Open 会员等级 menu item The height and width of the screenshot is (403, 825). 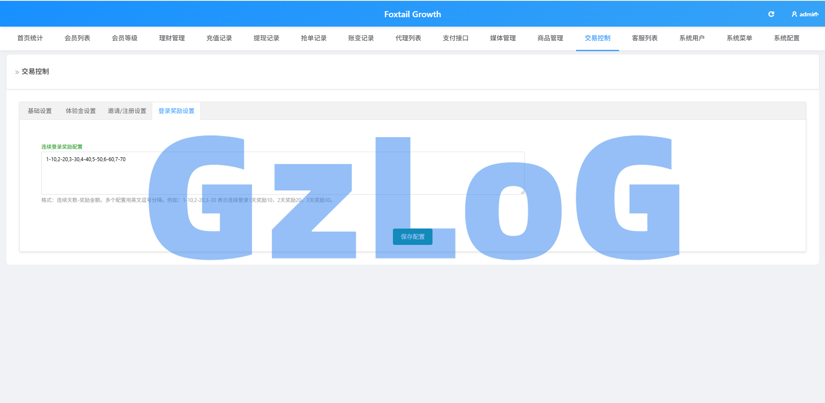pyautogui.click(x=125, y=38)
